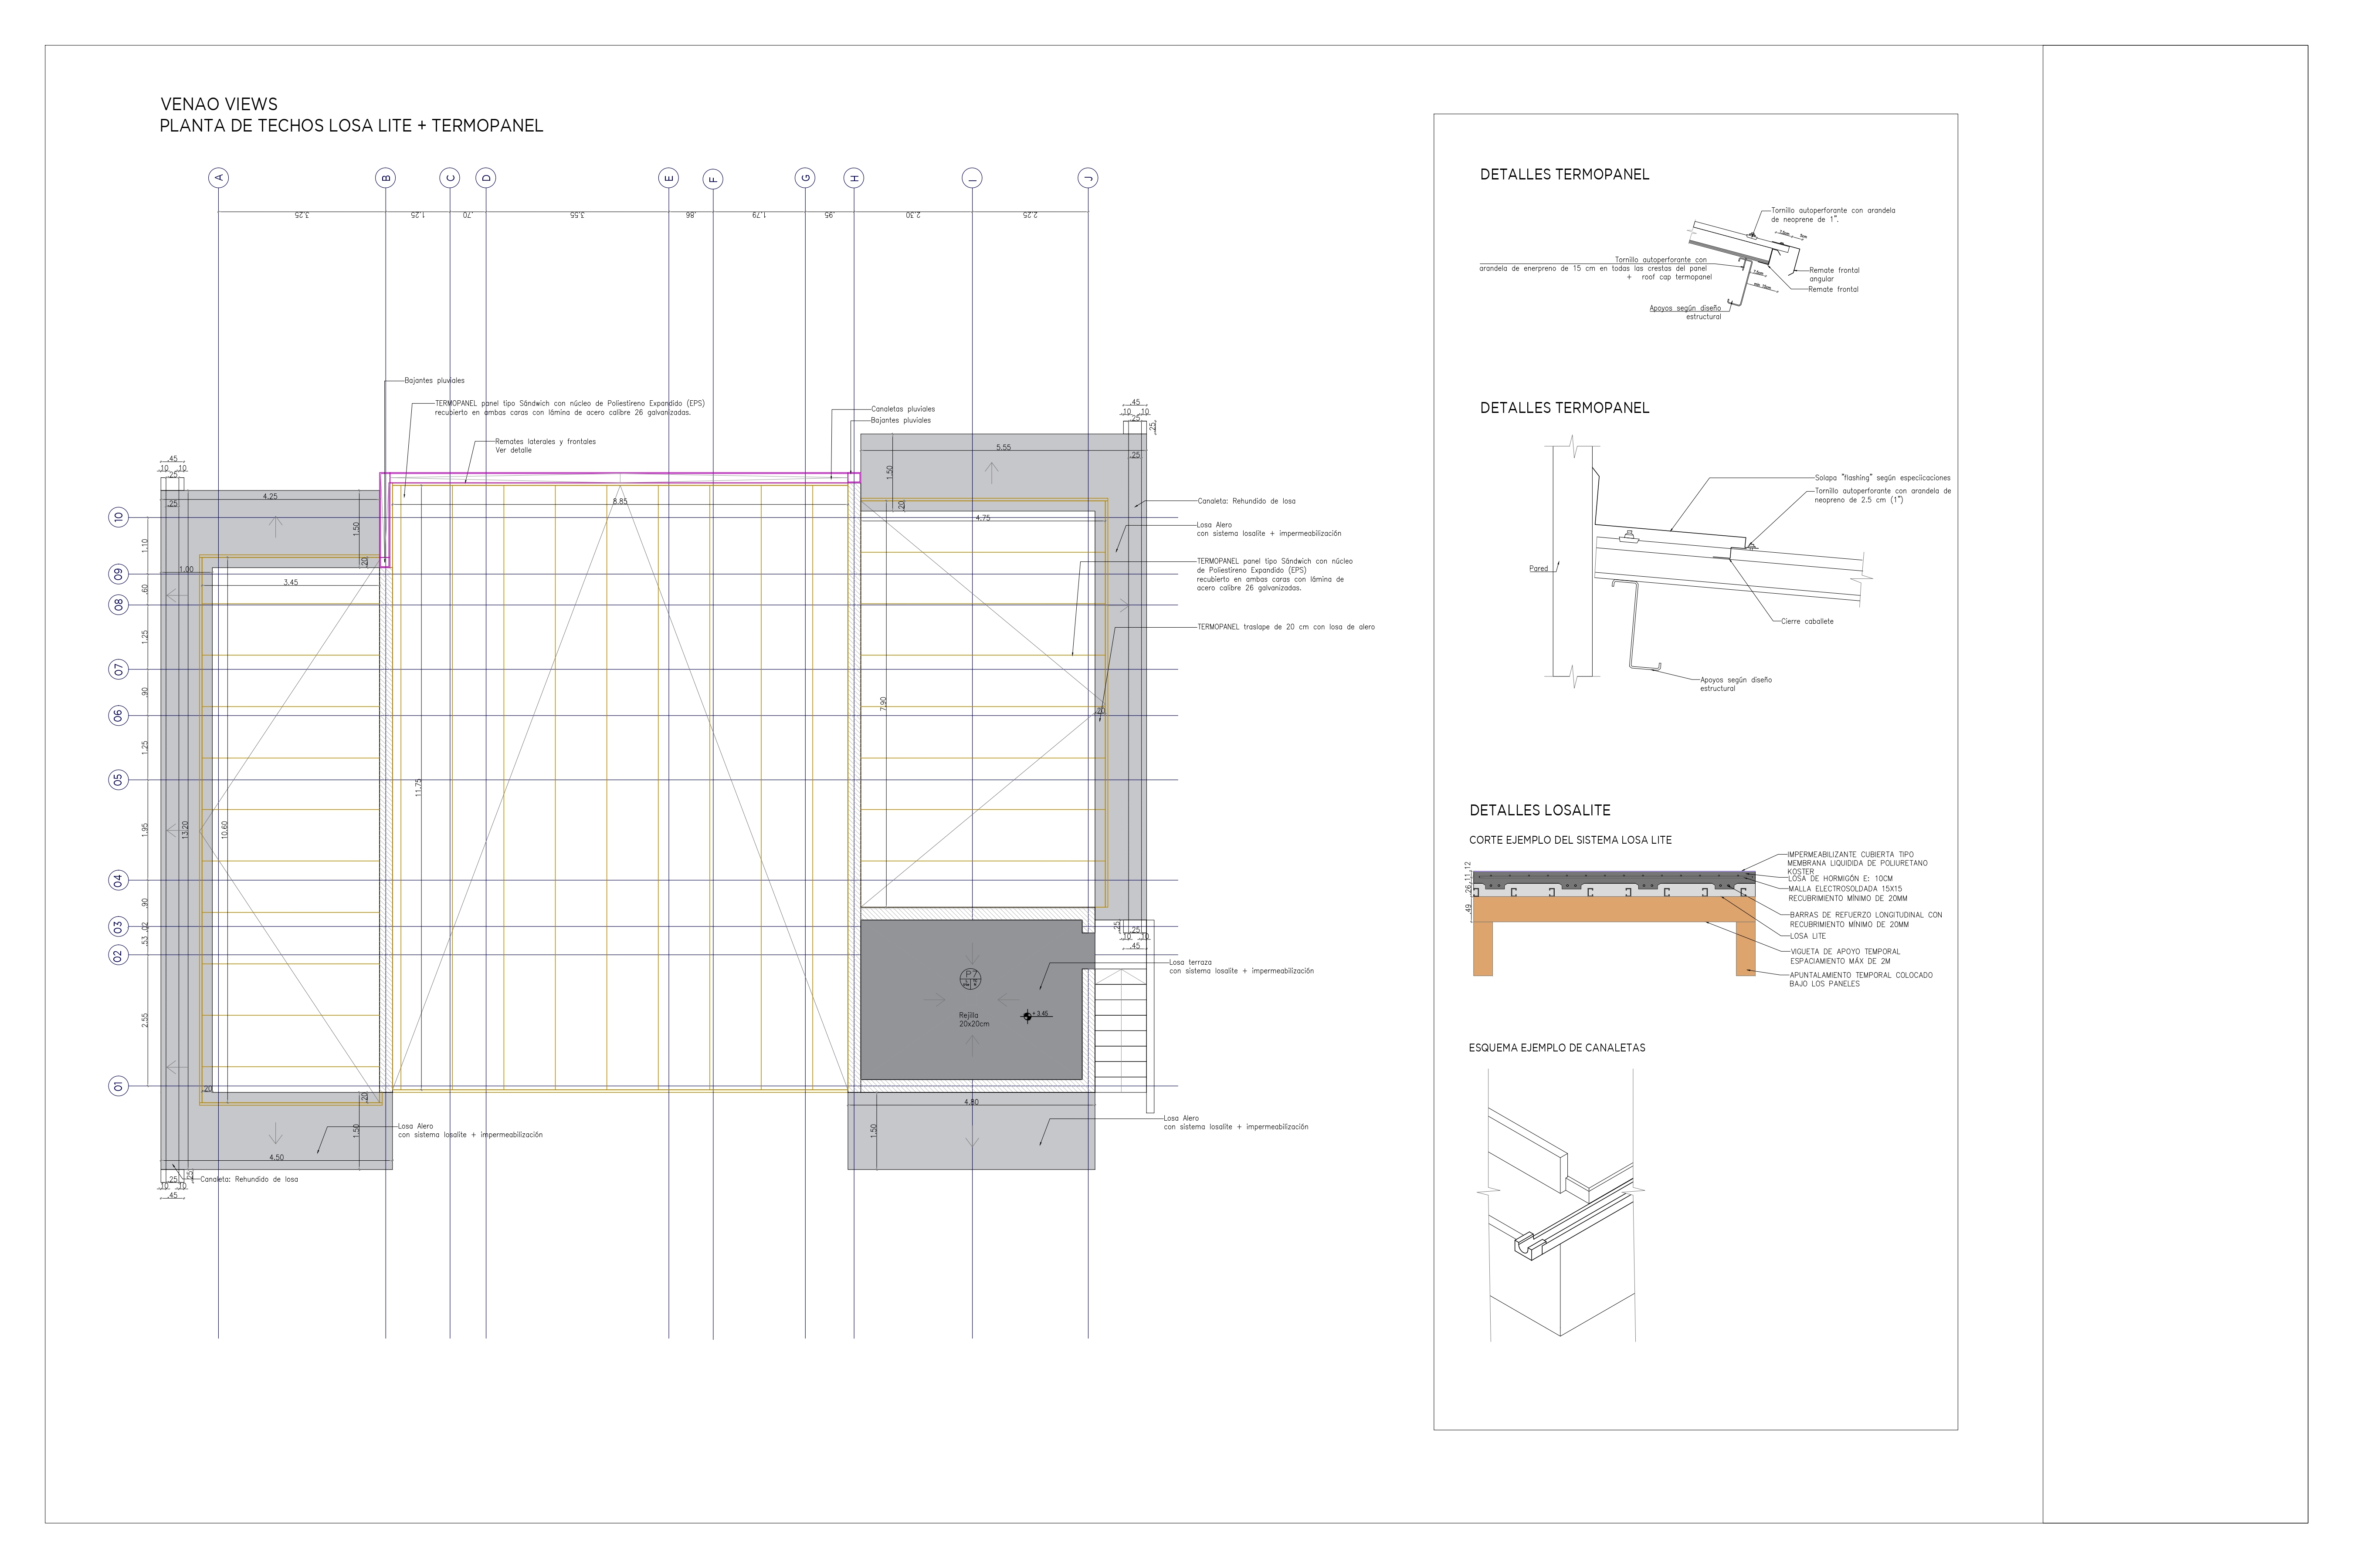Image resolution: width=2353 pixels, height=1568 pixels.
Task: Click the 11.75 vertical dimension text
Action: pyautogui.click(x=418, y=788)
